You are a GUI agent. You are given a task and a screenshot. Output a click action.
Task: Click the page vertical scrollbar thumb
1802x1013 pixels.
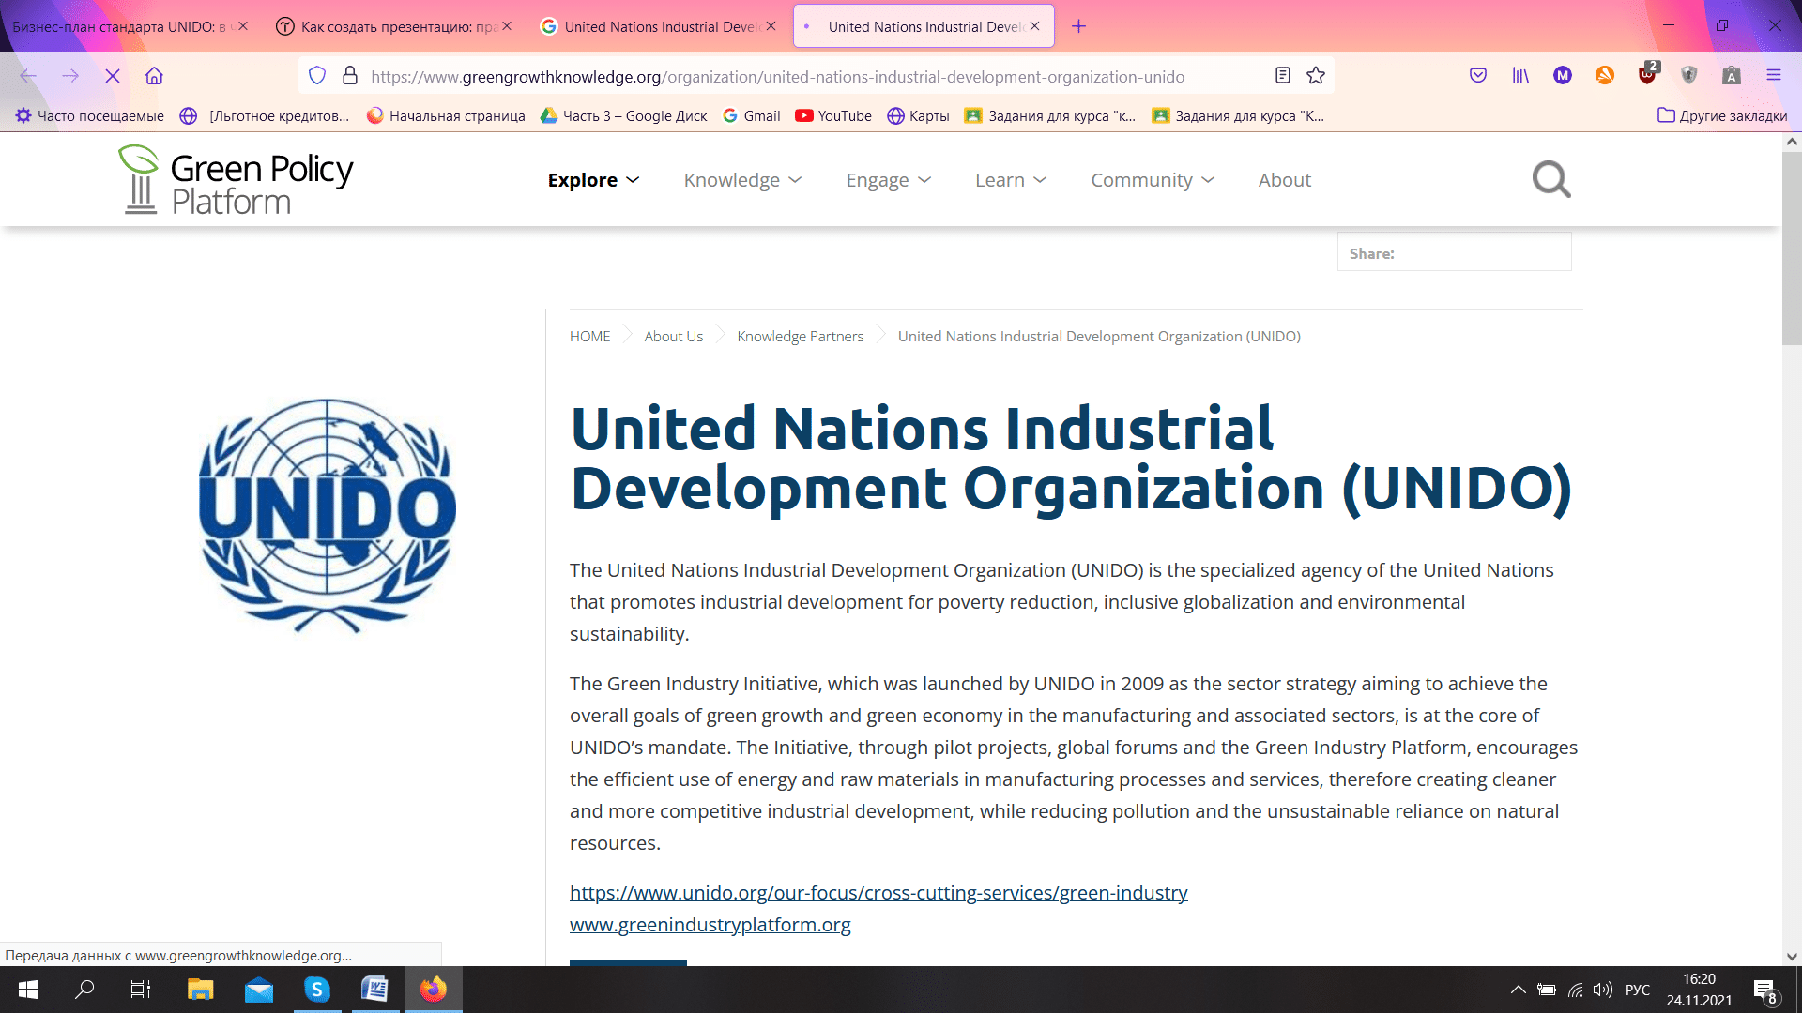click(1792, 249)
